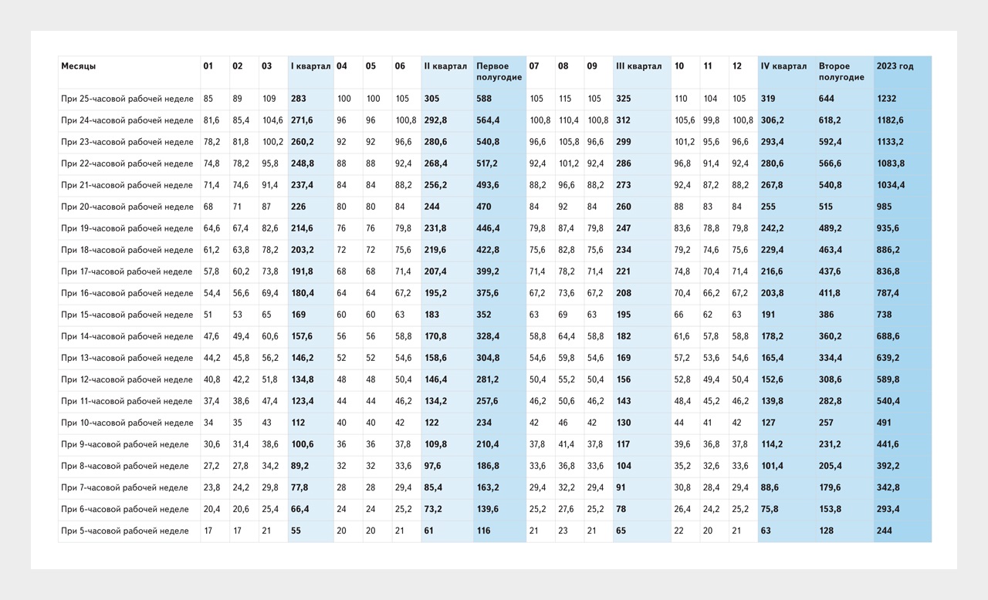Click month 03 value '109' in 25-hour row
The width and height of the screenshot is (988, 600).
pos(269,99)
